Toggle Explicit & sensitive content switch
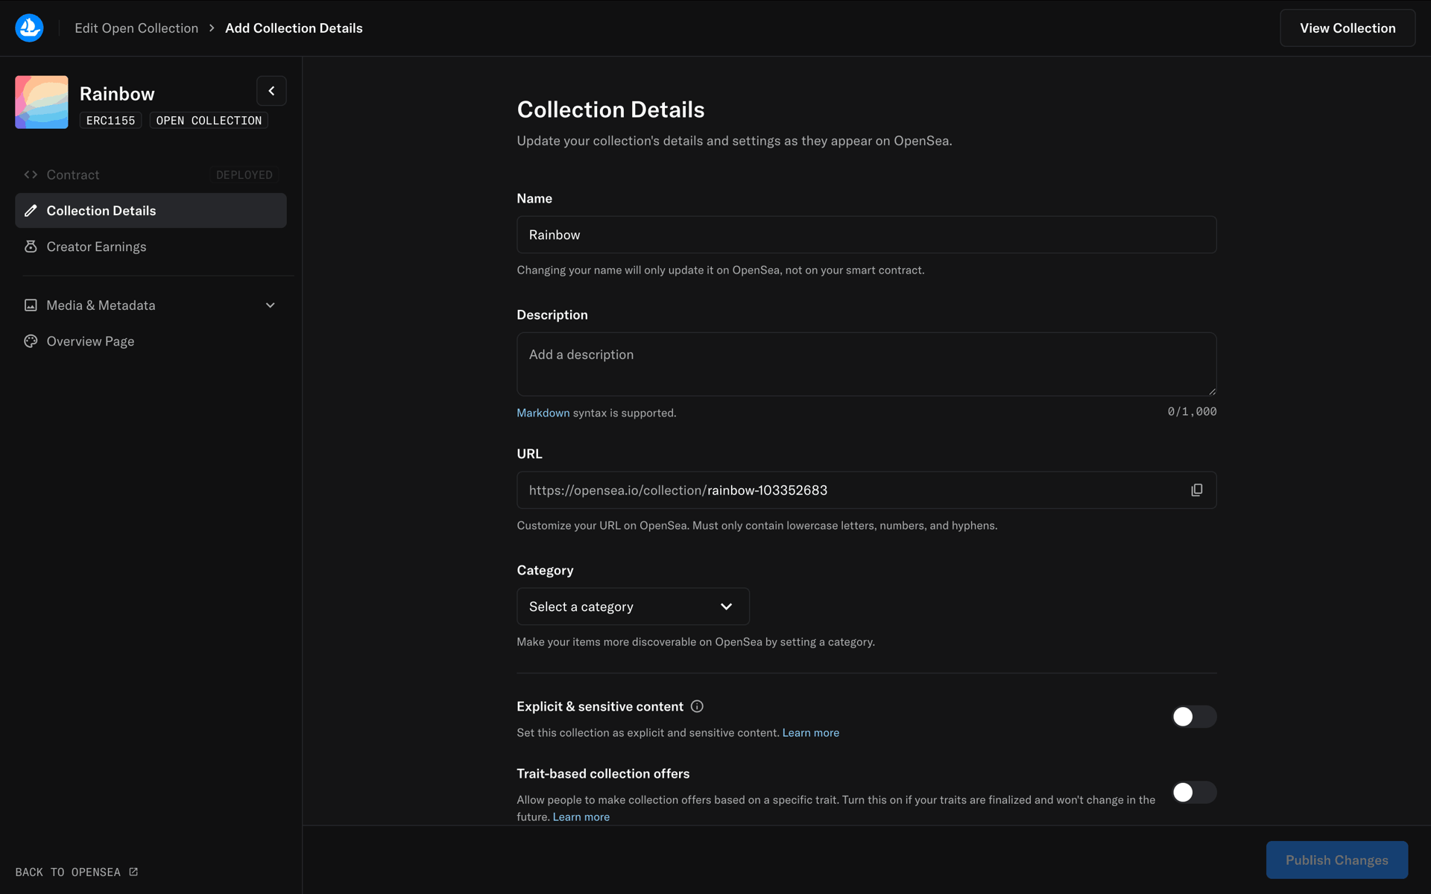Viewport: 1431px width, 894px height. tap(1194, 717)
